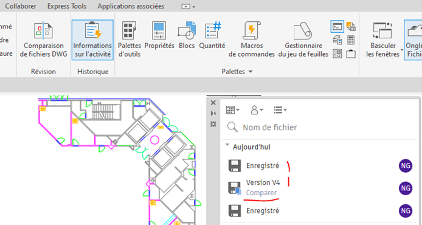Click the Comparer link

pyautogui.click(x=261, y=193)
